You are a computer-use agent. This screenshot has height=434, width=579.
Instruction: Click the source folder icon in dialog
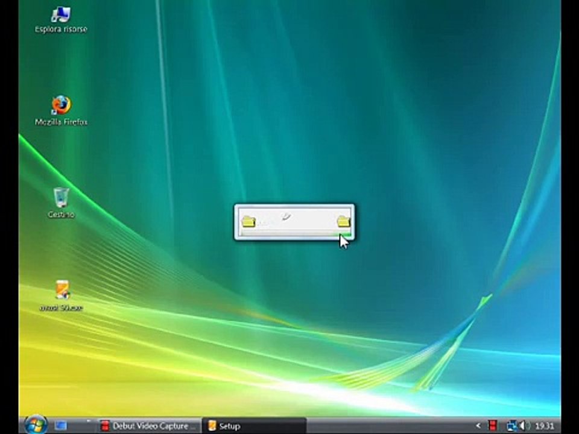tap(248, 221)
